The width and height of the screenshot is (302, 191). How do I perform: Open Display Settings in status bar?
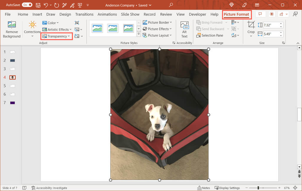pos(227,188)
